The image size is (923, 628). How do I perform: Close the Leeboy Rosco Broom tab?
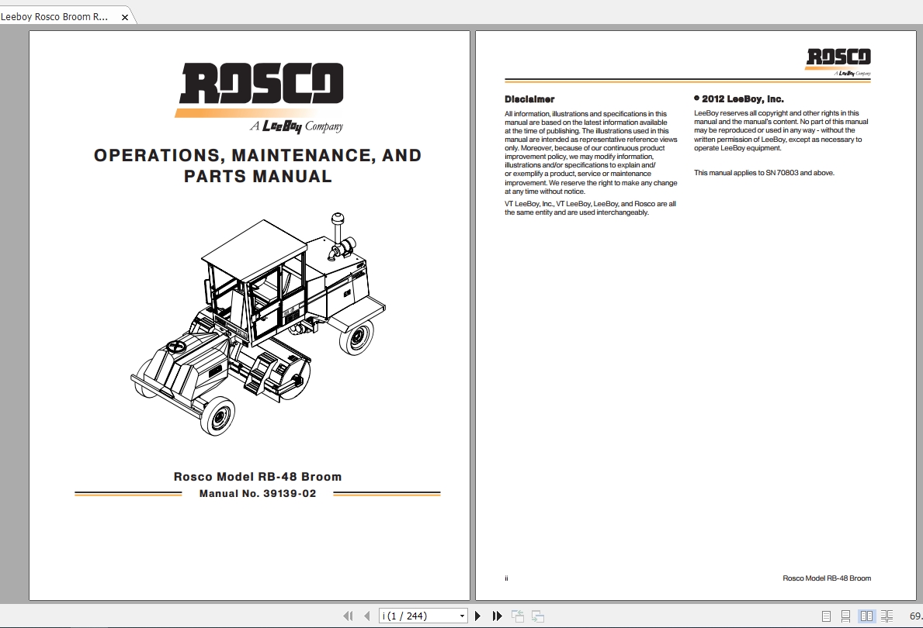(124, 17)
